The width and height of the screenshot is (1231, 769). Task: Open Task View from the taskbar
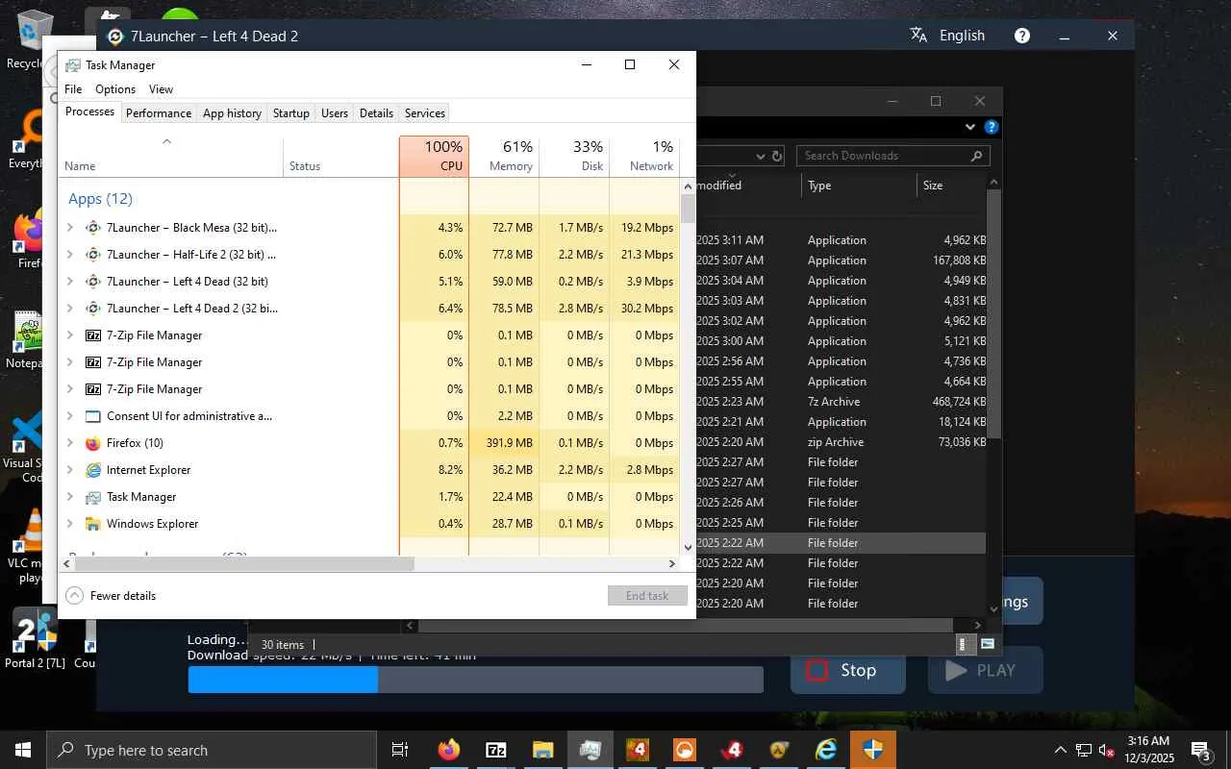[400, 750]
